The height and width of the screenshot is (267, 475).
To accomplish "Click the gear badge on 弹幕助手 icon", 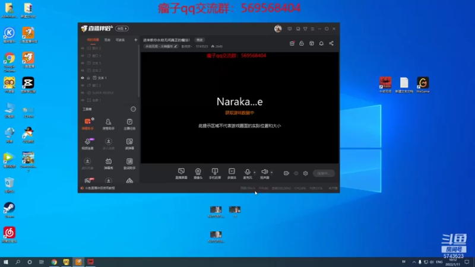I will pyautogui.click(x=93, y=119).
